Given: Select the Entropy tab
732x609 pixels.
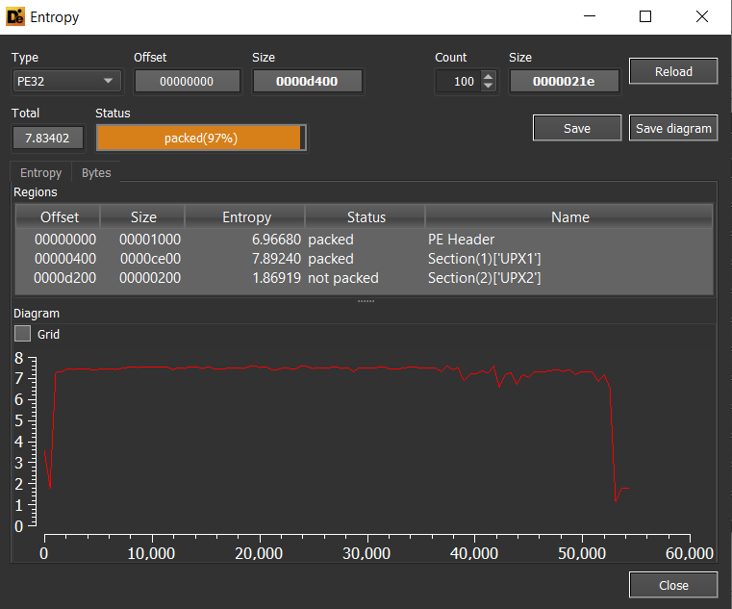Looking at the screenshot, I should (x=40, y=173).
